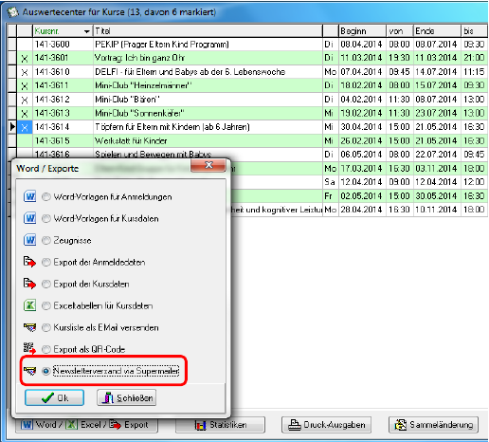Click mail icon beside Newsletterversand via Supermailer
This screenshot has width=489, height=442.
(29, 371)
